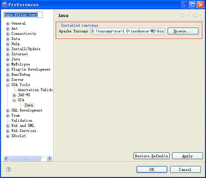Expand the Server node
Image resolution: width=206 pixels, height=178 pixels.
point(8,80)
